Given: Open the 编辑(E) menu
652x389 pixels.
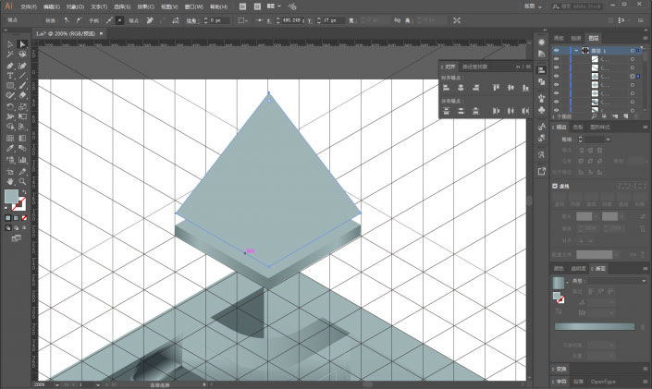Looking at the screenshot, I should click(x=52, y=6).
